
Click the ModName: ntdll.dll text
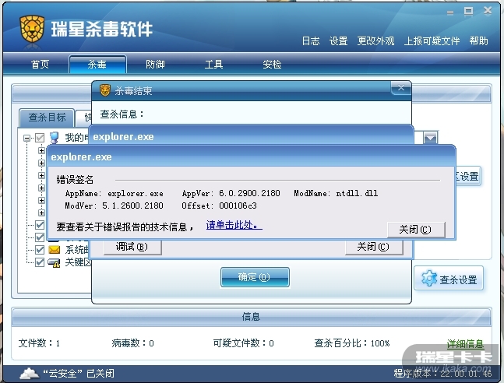[336, 193]
